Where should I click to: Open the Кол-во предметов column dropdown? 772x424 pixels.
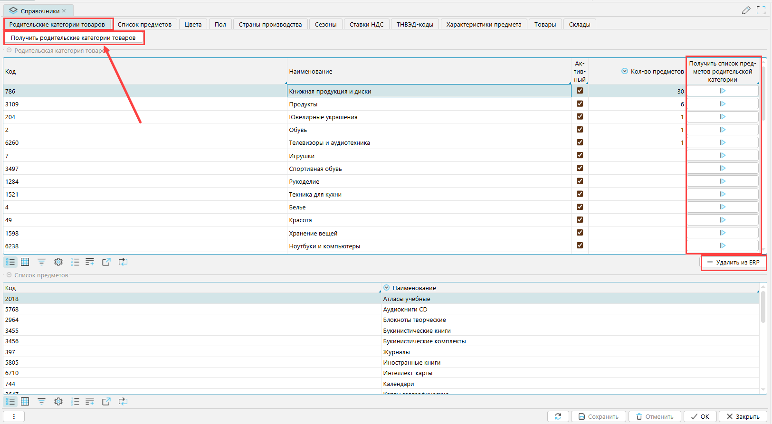[625, 71]
